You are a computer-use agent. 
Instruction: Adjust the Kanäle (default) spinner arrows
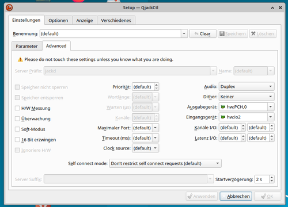coord(157,117)
